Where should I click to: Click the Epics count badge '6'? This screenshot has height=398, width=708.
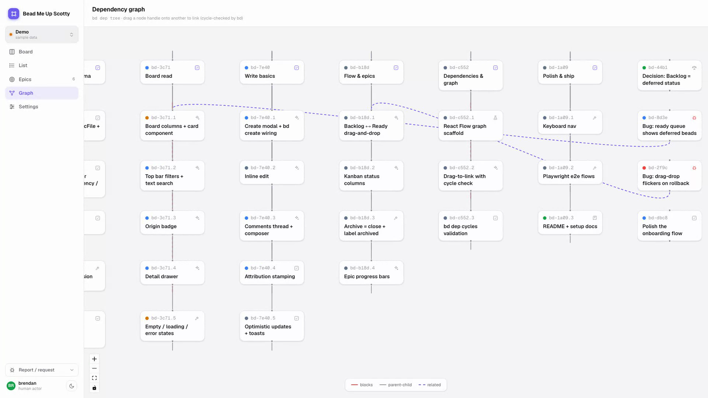73,79
